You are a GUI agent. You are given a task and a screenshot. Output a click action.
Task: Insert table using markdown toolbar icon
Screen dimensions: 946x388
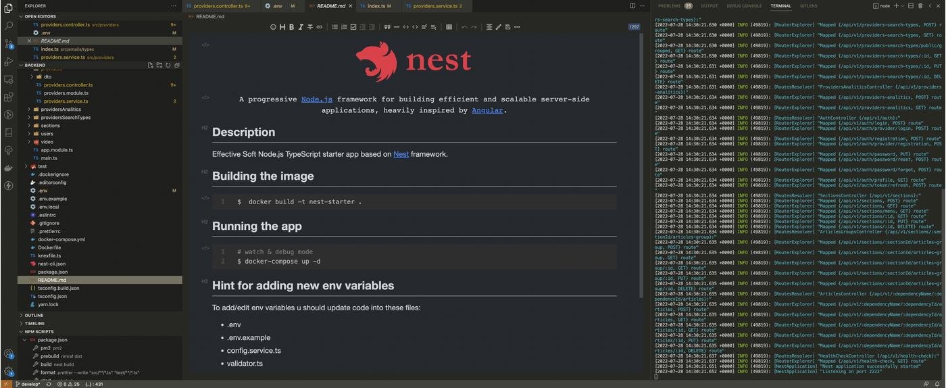449,27
